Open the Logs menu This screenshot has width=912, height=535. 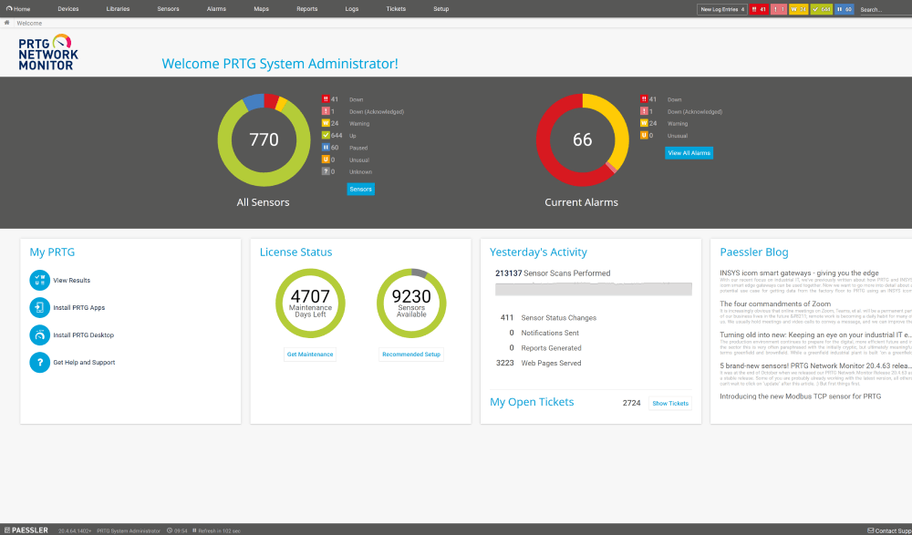pos(352,9)
